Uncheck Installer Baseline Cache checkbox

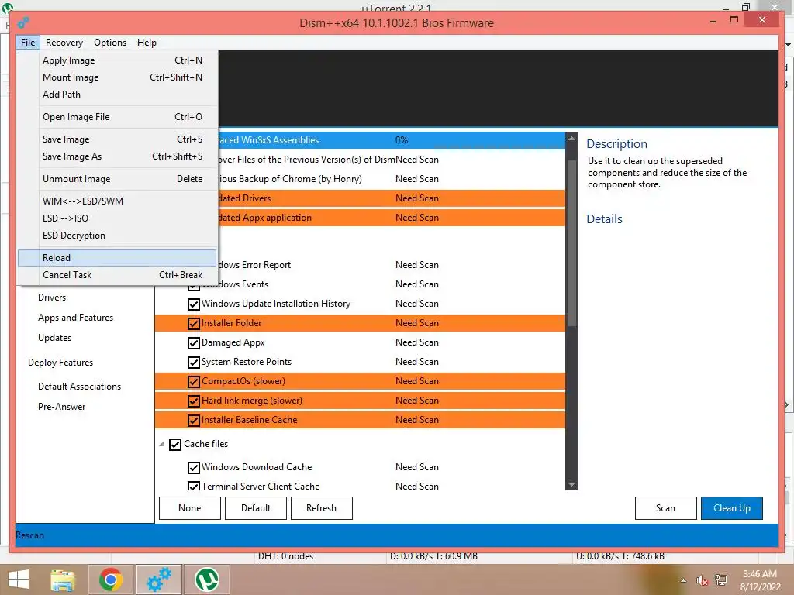193,421
